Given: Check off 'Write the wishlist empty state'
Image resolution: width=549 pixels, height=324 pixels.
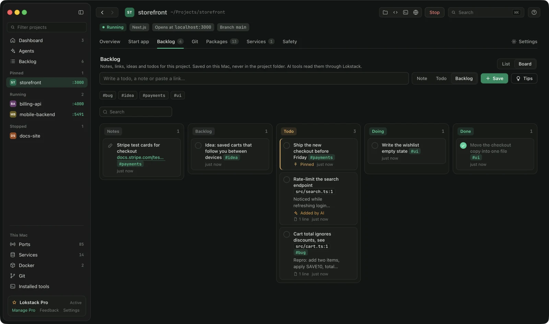Looking at the screenshot, I should coord(375,145).
